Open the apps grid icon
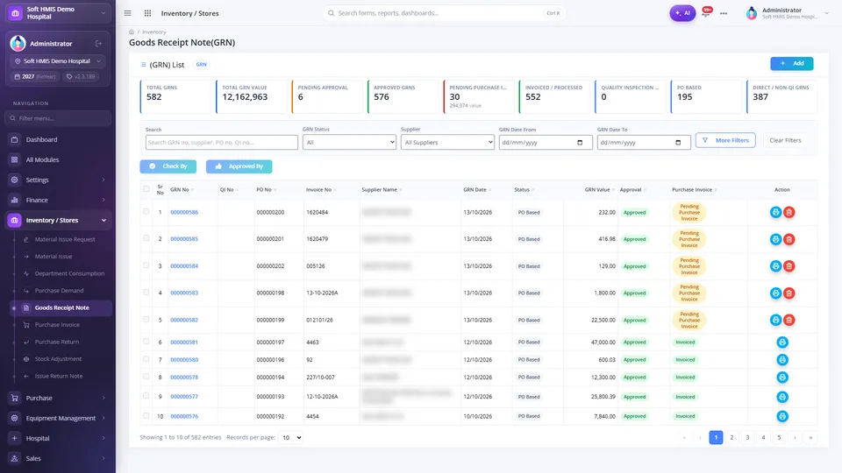Viewport: 842px width, 473px height. point(147,13)
